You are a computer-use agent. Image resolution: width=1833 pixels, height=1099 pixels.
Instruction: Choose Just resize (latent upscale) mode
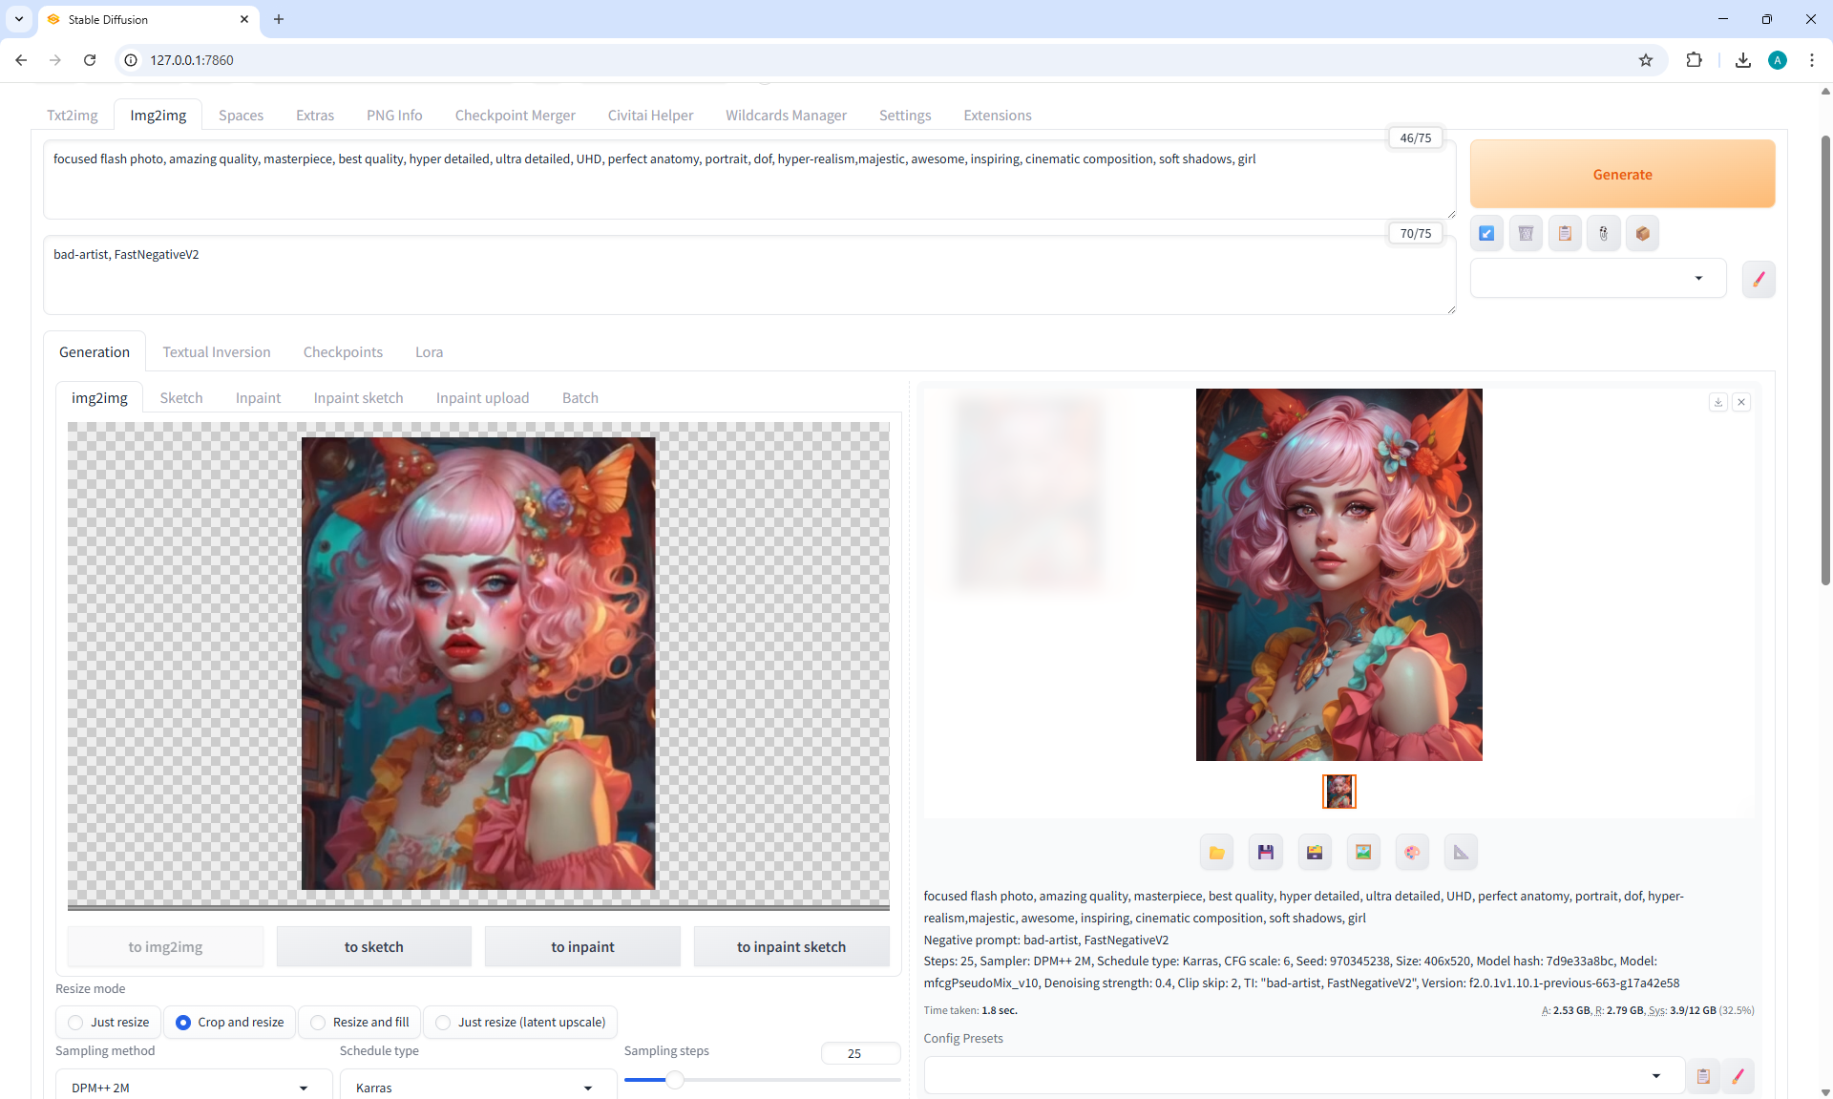(444, 1023)
